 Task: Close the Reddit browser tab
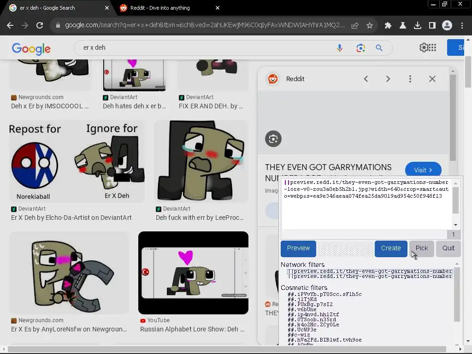218,8
